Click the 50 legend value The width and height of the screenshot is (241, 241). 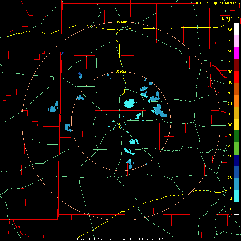[230, 72]
